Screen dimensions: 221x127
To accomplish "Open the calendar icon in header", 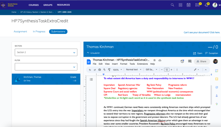I will click(x=189, y=5).
